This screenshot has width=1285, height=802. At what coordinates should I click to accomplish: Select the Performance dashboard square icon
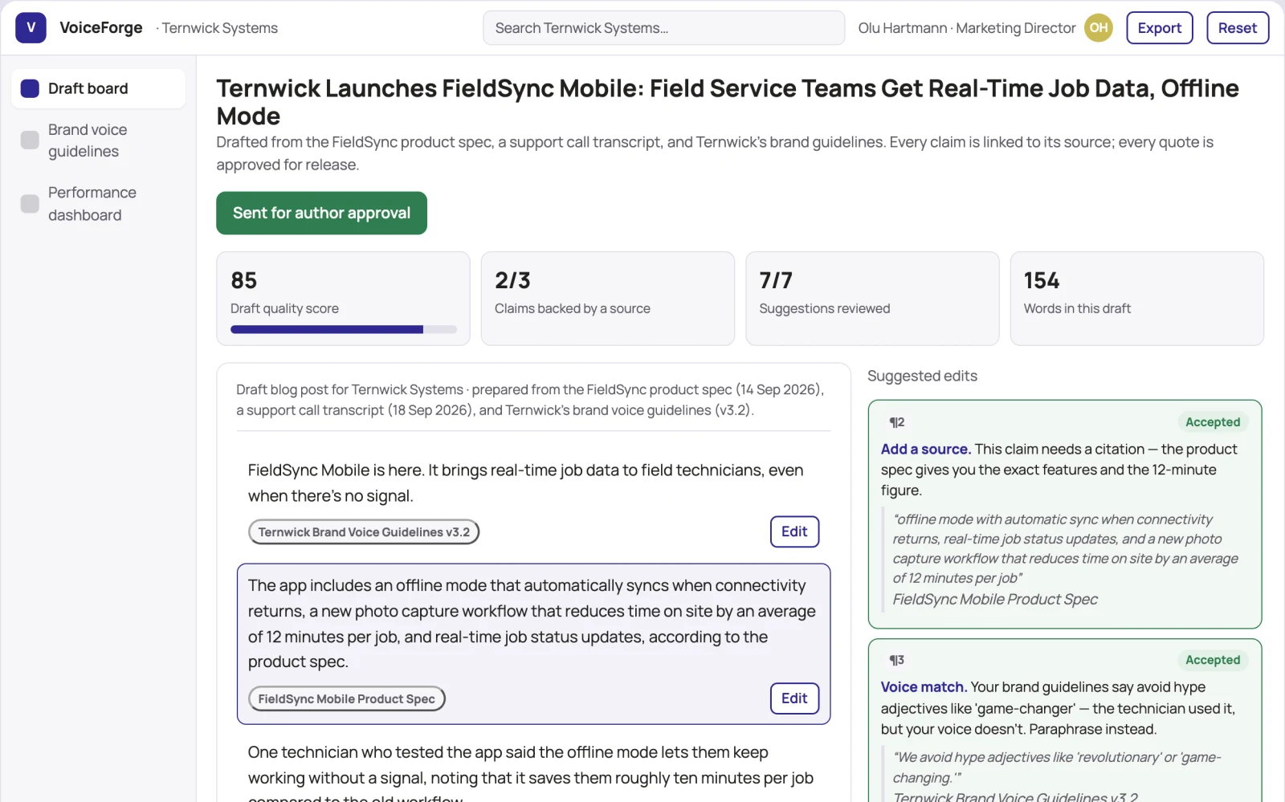tap(30, 204)
